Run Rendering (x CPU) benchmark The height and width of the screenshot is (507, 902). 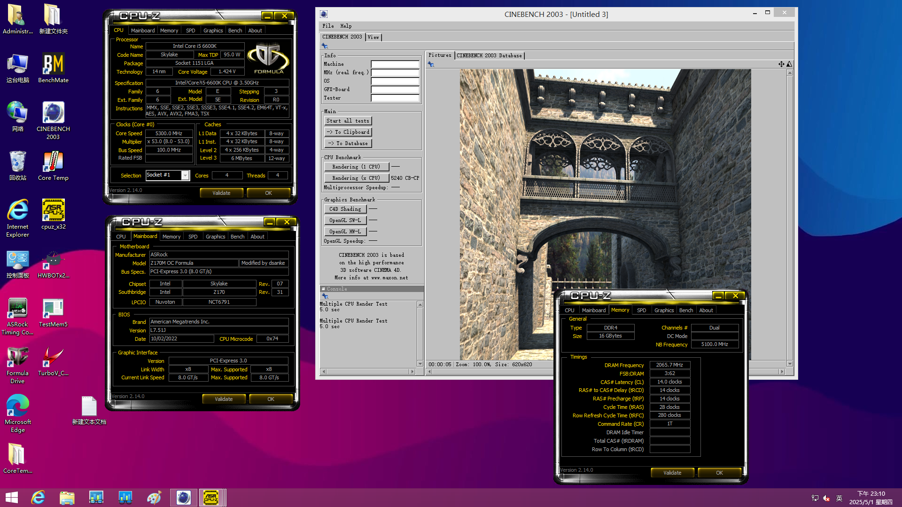click(356, 178)
